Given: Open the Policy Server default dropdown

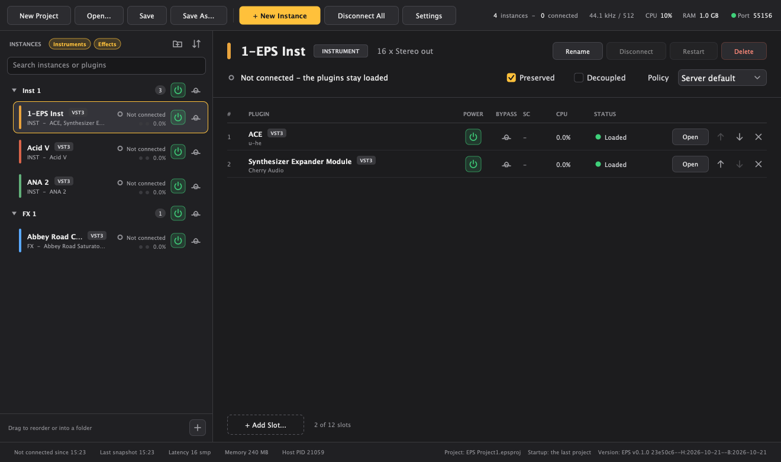Looking at the screenshot, I should coord(722,78).
